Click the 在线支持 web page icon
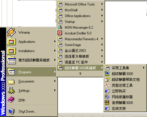The height and width of the screenshot is (117, 147). point(107,108)
